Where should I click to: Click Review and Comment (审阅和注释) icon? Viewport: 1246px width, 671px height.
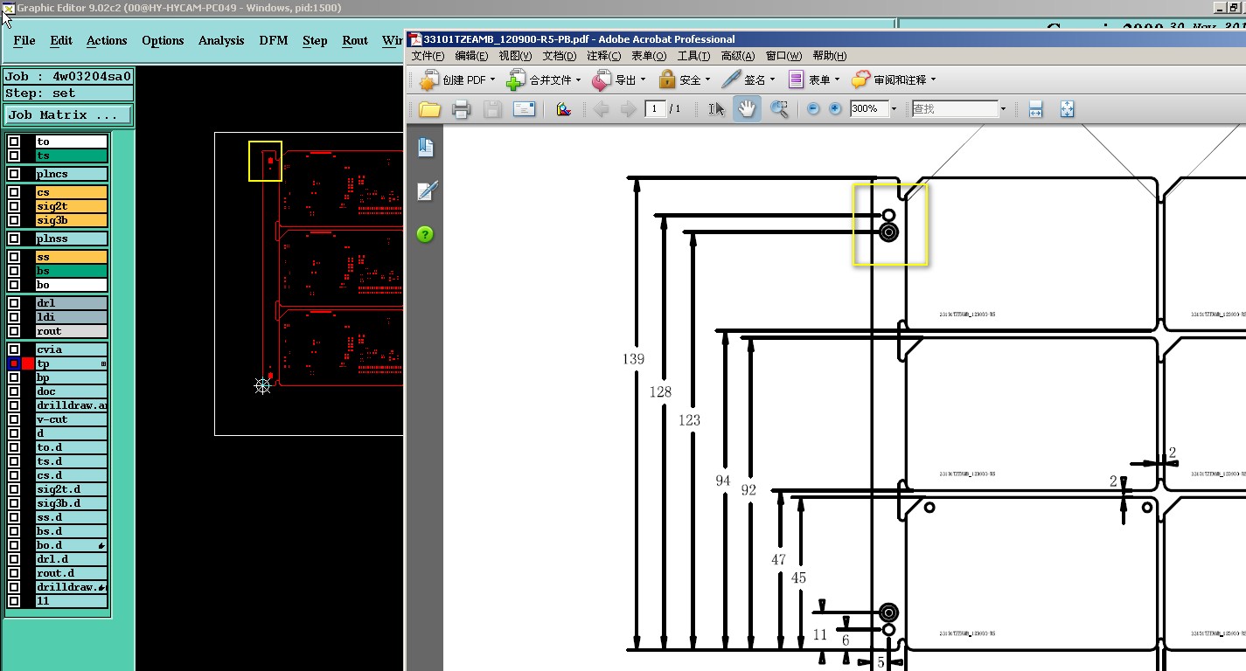pyautogui.click(x=861, y=80)
